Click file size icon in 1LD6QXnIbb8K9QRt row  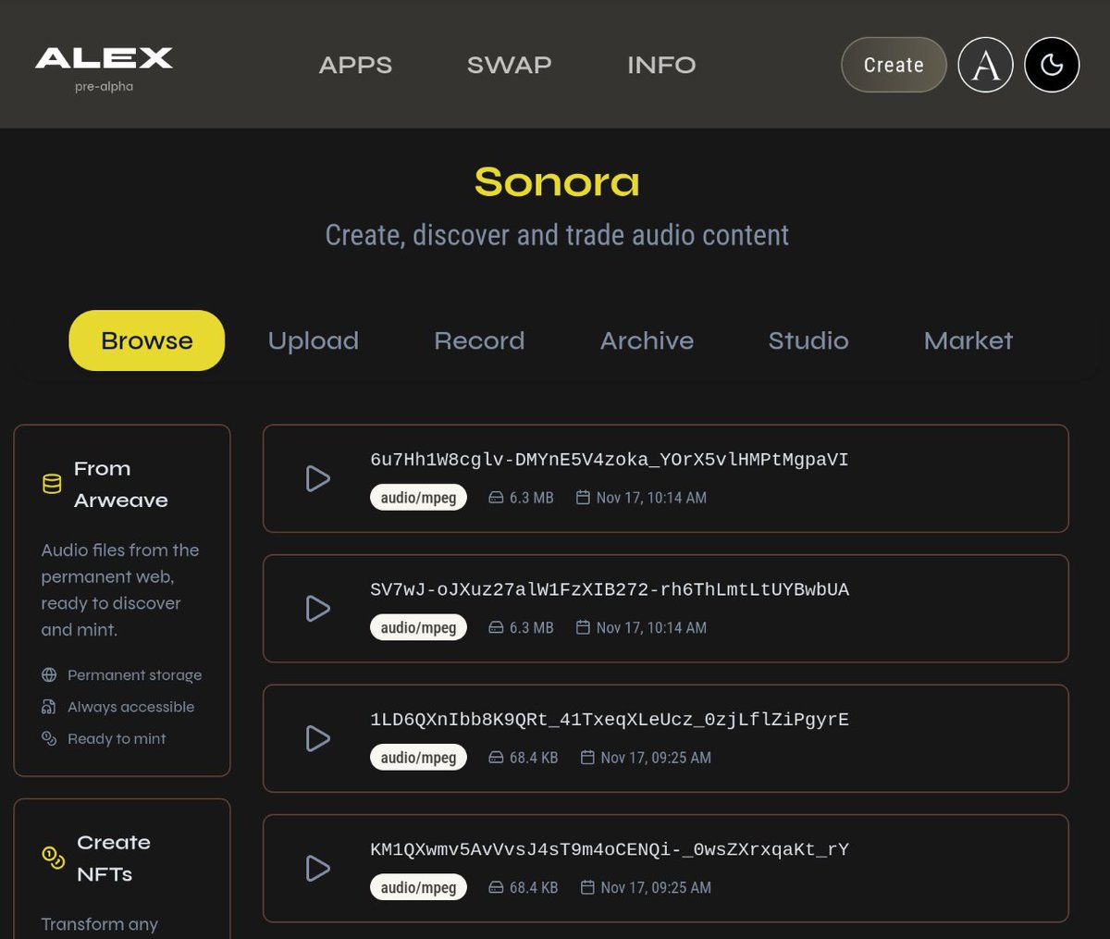pos(496,758)
